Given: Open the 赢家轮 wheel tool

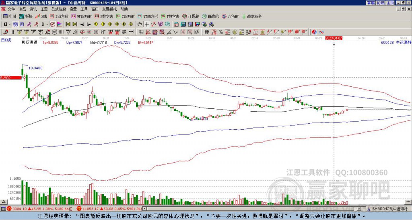Looking at the screenshot, I should pyautogui.click(x=210, y=16).
